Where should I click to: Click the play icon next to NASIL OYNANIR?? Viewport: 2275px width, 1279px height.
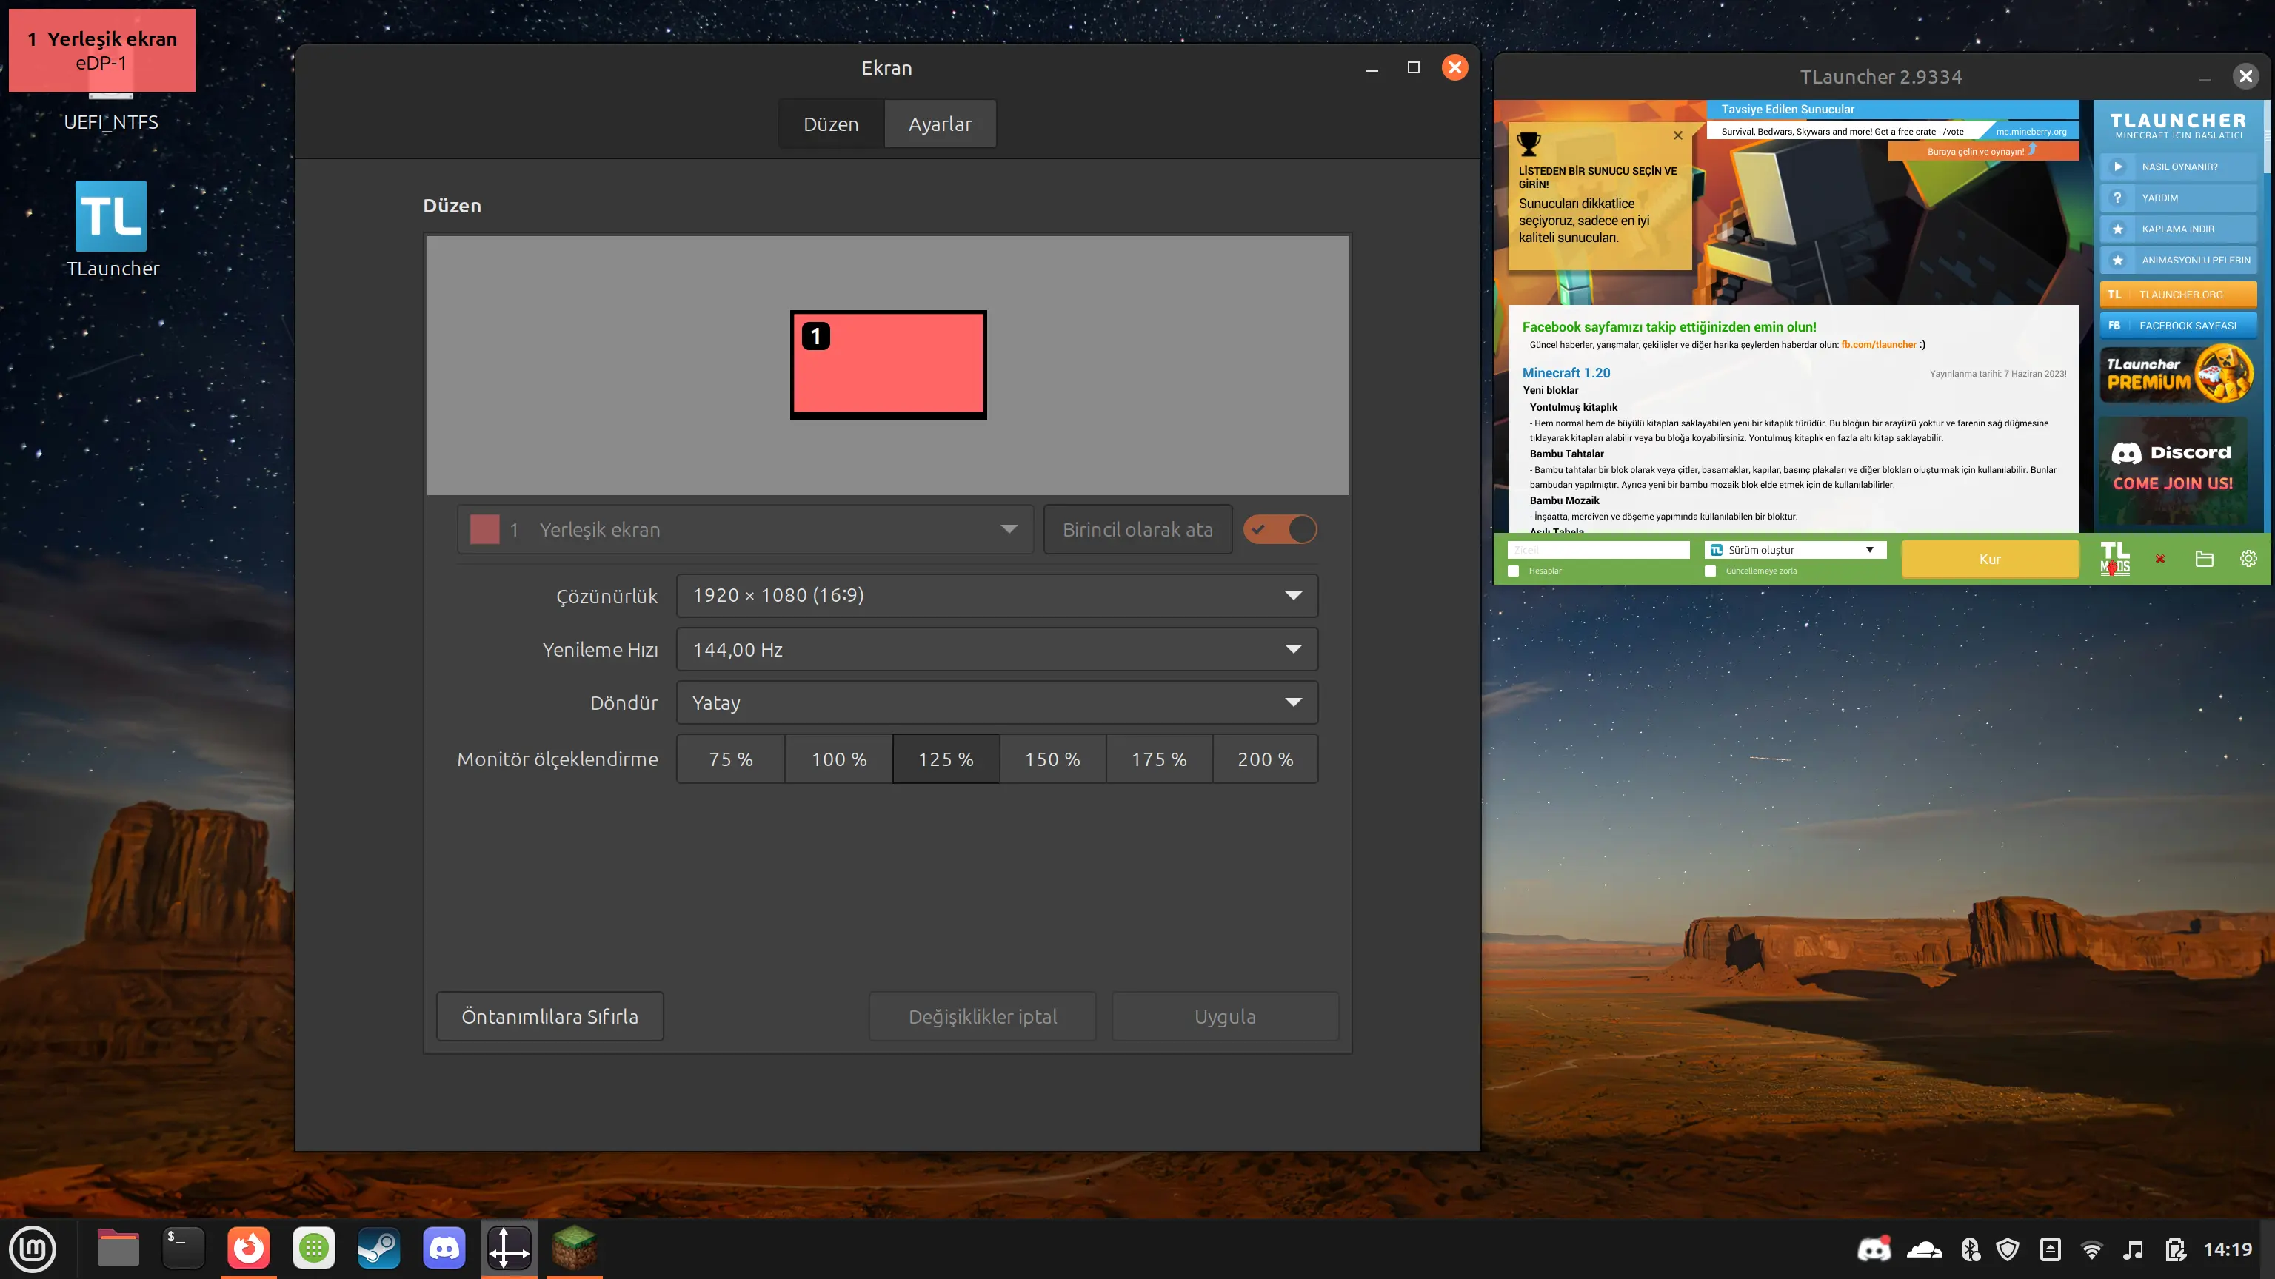pyautogui.click(x=2117, y=167)
